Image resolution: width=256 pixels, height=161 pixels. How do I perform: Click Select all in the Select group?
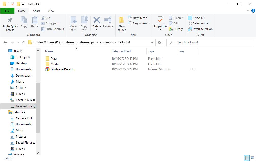(x=198, y=18)
